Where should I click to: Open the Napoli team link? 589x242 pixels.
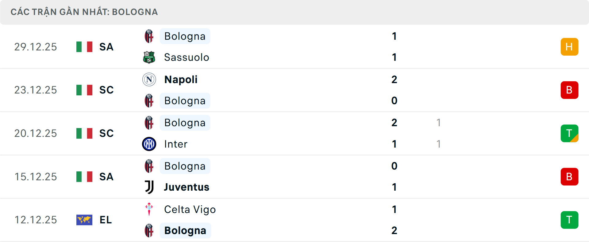click(x=181, y=79)
